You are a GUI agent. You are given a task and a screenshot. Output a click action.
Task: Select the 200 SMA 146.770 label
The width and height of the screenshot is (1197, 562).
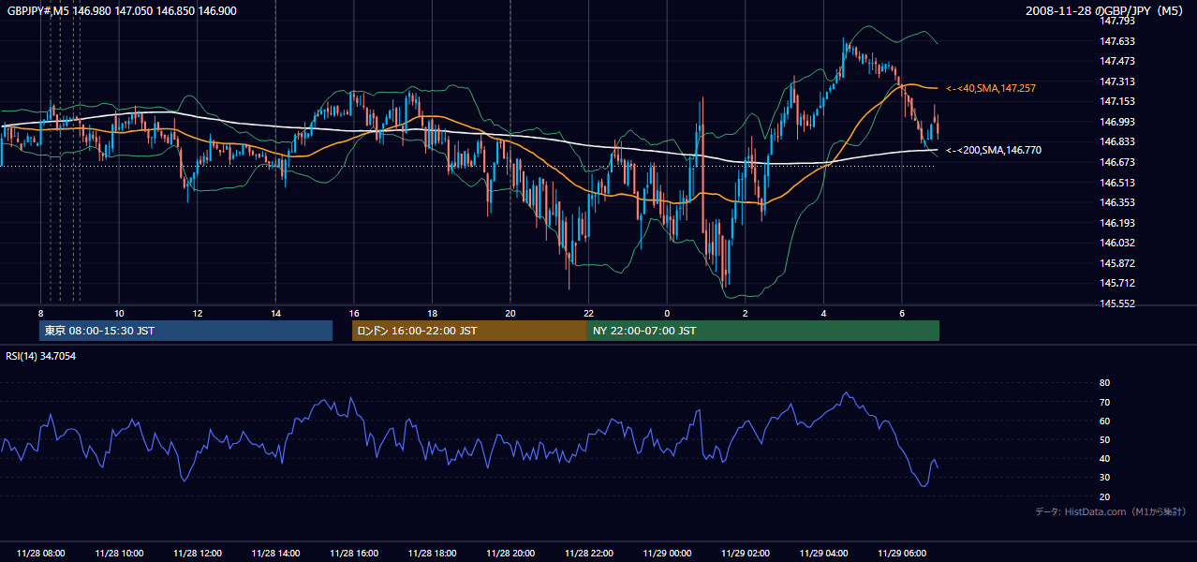pyautogui.click(x=994, y=150)
